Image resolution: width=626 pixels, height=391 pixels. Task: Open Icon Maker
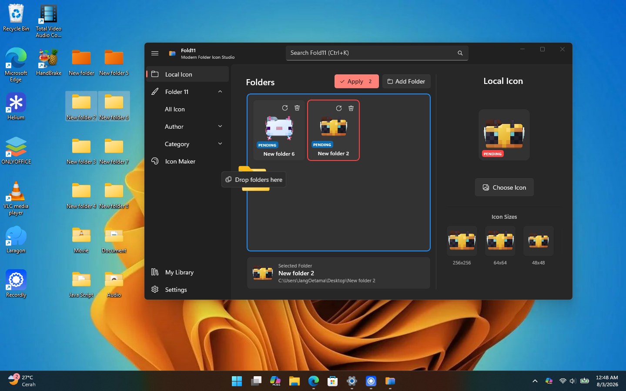187,161
